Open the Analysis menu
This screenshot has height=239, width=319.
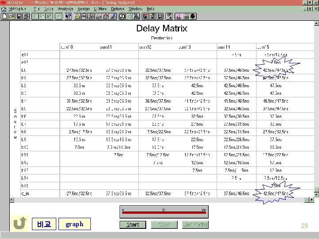(65, 9)
